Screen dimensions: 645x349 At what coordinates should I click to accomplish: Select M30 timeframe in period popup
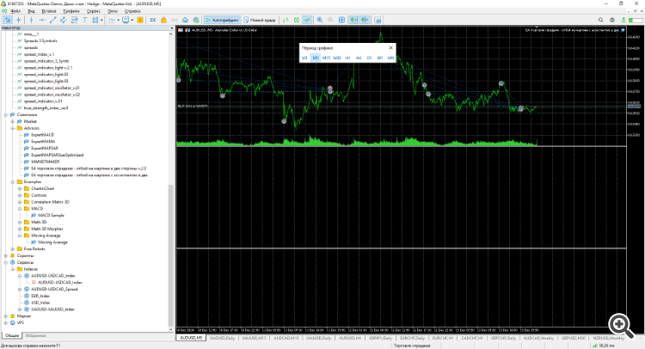(337, 58)
